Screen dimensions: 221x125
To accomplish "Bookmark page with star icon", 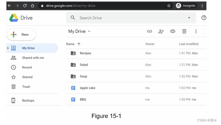I will coord(169,6).
